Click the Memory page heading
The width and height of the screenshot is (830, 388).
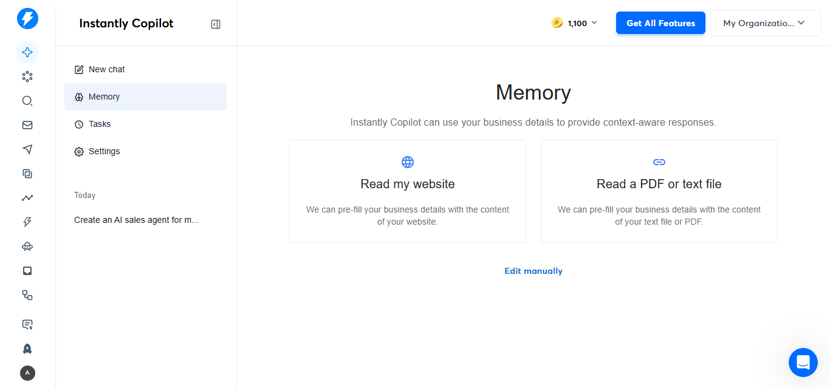pyautogui.click(x=533, y=92)
